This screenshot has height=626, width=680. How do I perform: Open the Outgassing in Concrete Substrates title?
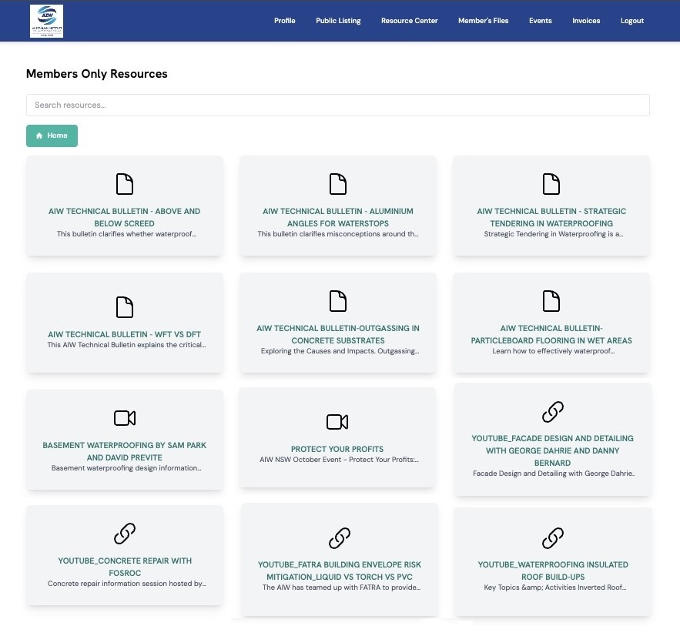338,334
